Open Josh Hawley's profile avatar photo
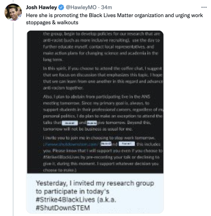 (x=13, y=13)
